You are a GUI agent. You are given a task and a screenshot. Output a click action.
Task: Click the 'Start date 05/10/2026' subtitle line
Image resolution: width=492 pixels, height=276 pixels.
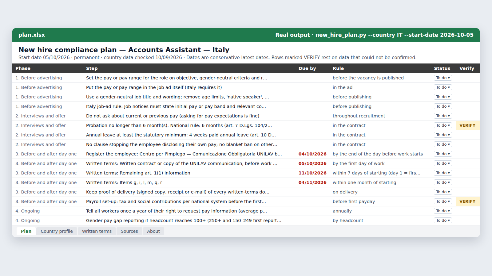tap(217, 58)
